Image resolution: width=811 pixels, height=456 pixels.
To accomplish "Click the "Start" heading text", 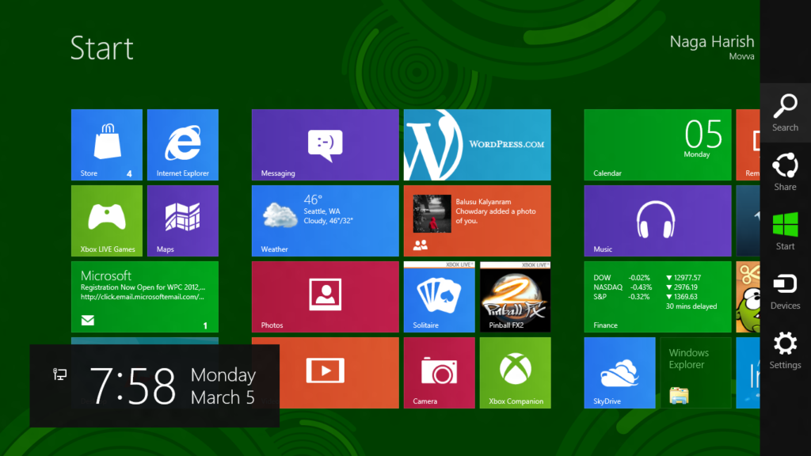I will click(102, 48).
